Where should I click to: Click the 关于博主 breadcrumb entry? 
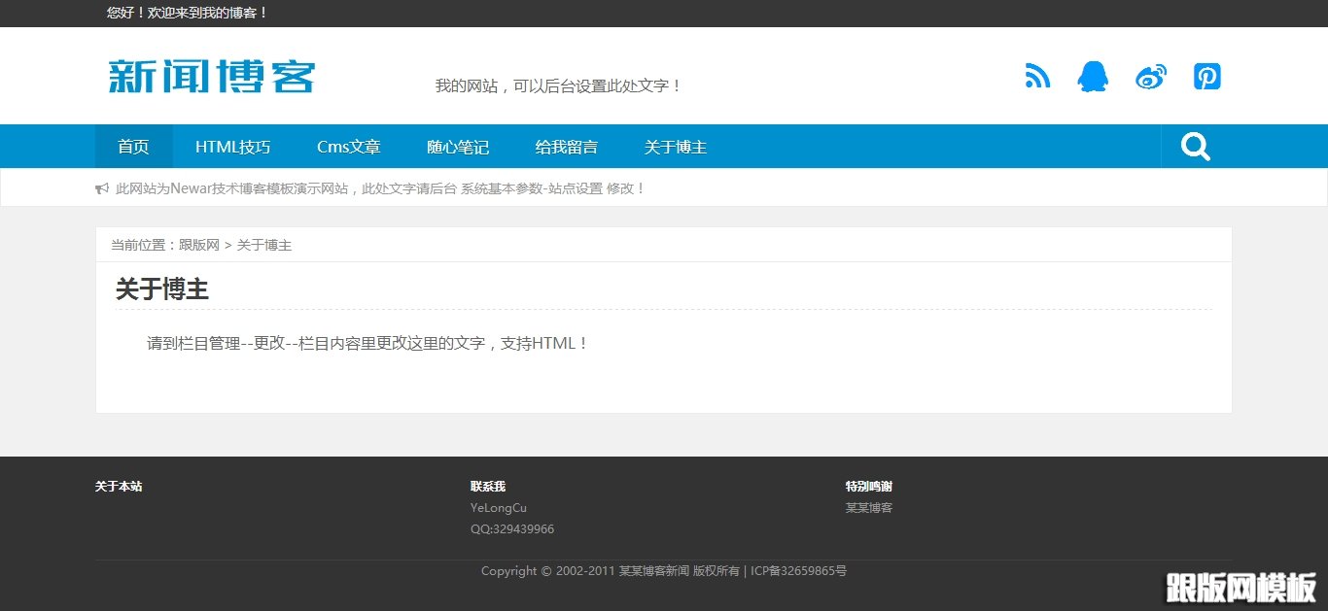[x=264, y=245]
